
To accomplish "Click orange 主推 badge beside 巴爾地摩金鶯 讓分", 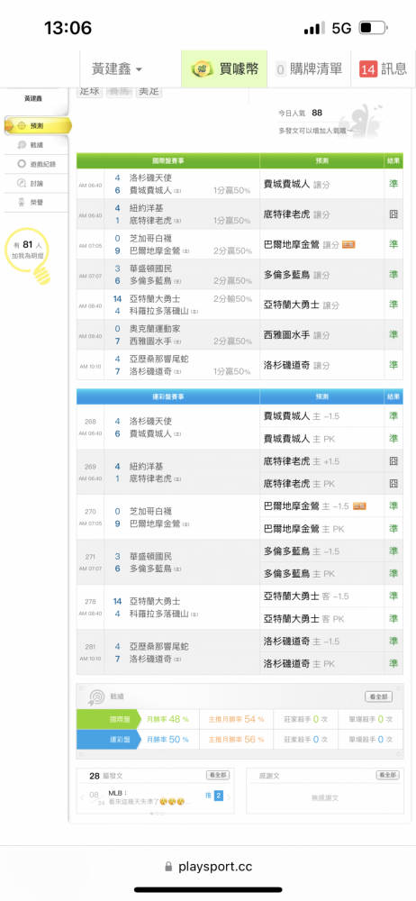I will tap(348, 245).
